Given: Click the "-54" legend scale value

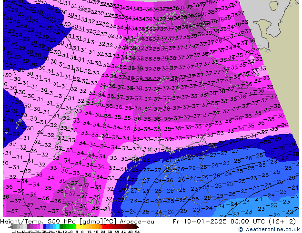Looking at the screenshot, I should (x=15, y=232).
